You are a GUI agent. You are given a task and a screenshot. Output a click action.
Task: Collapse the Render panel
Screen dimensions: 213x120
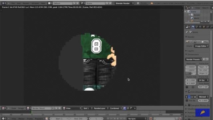pyautogui.click(x=186, y=37)
